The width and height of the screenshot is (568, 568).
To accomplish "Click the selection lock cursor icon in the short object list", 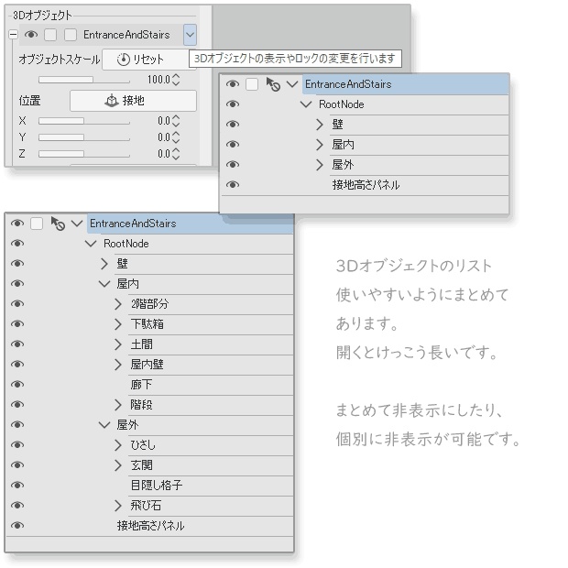I will (x=273, y=84).
